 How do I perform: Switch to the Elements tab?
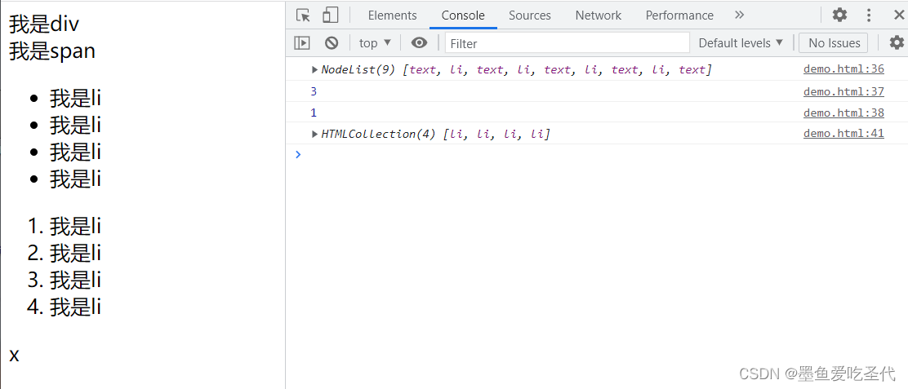pos(392,15)
